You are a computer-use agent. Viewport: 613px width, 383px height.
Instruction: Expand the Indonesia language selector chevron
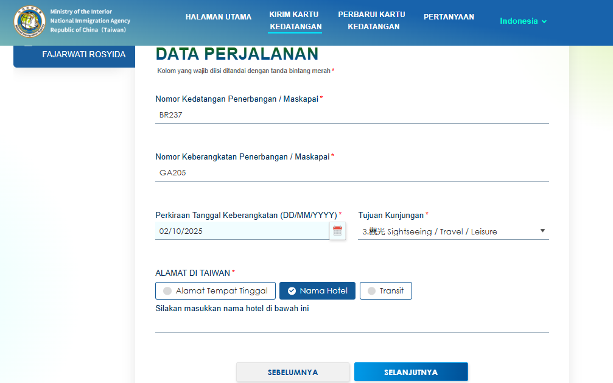point(542,21)
